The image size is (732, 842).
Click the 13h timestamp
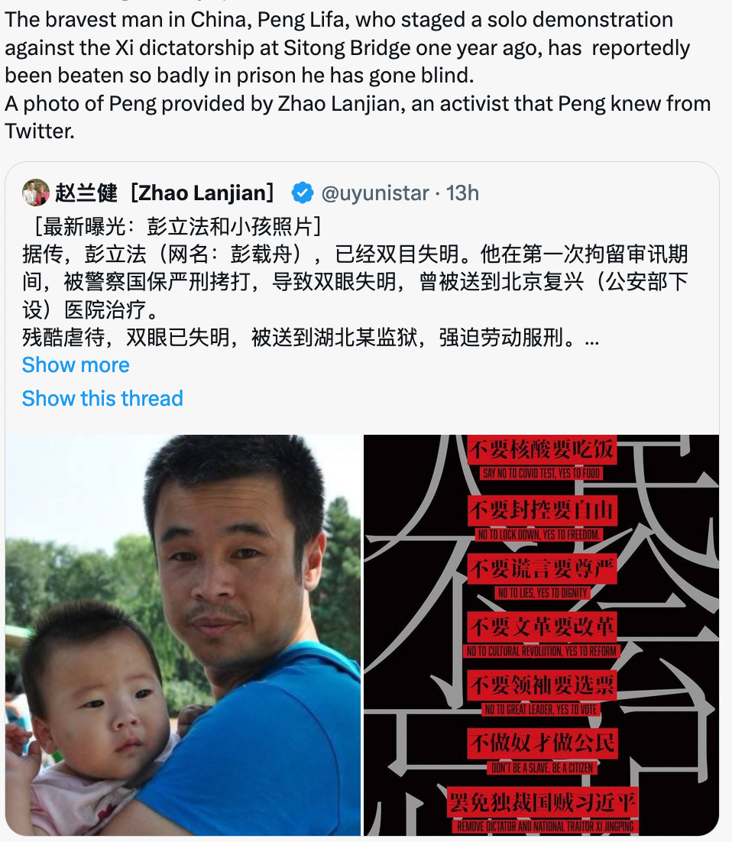462,193
